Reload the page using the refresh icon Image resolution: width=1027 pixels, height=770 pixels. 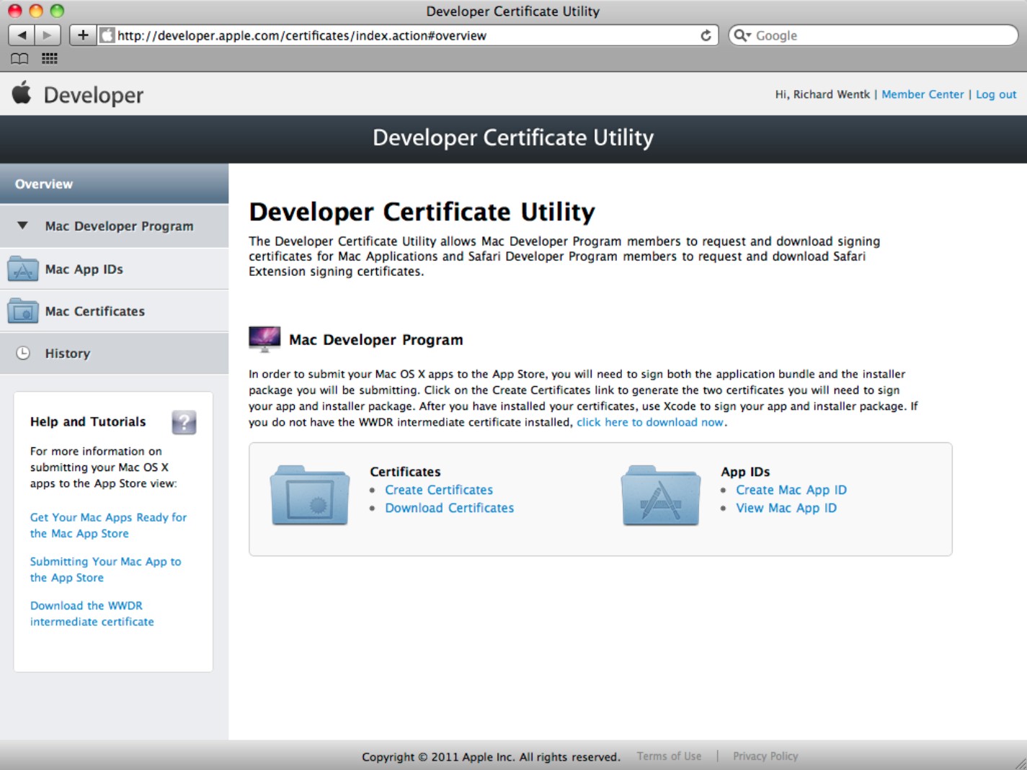706,35
